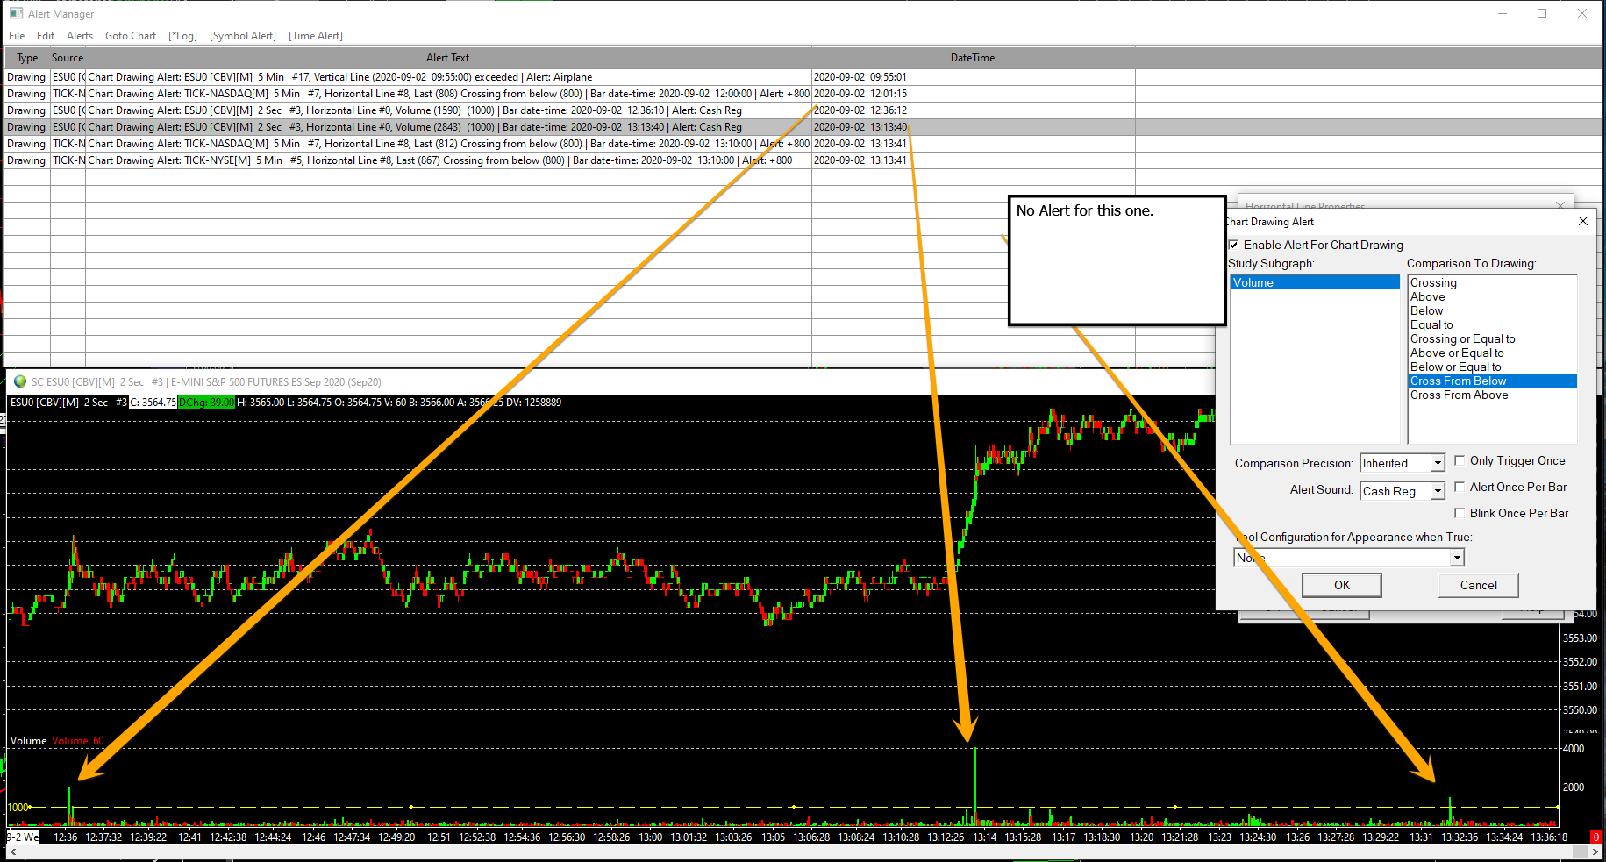Open the Alert Sound dropdown

pyautogui.click(x=1438, y=491)
